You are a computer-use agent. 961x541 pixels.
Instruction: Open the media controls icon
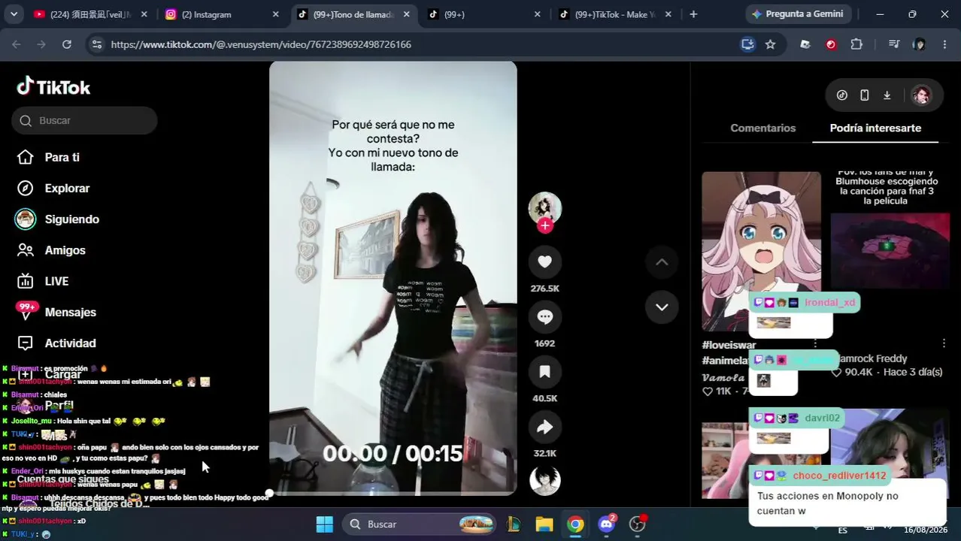point(894,44)
